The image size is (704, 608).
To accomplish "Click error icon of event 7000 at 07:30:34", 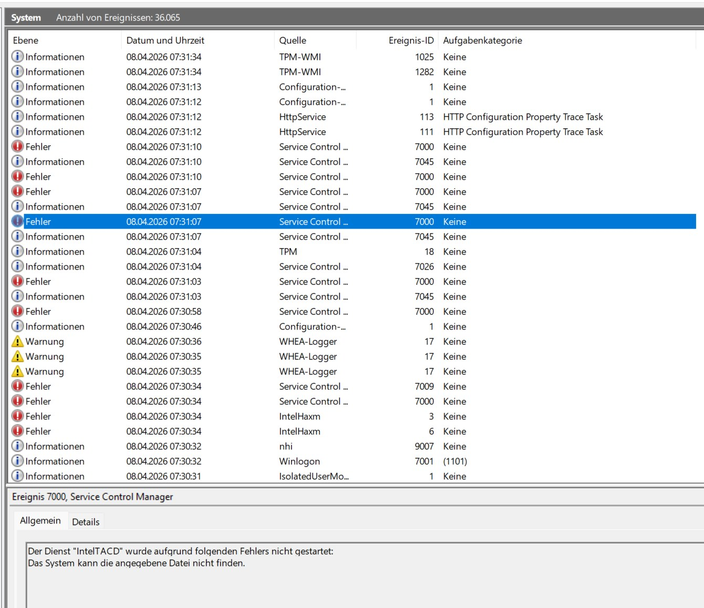I will click(17, 401).
